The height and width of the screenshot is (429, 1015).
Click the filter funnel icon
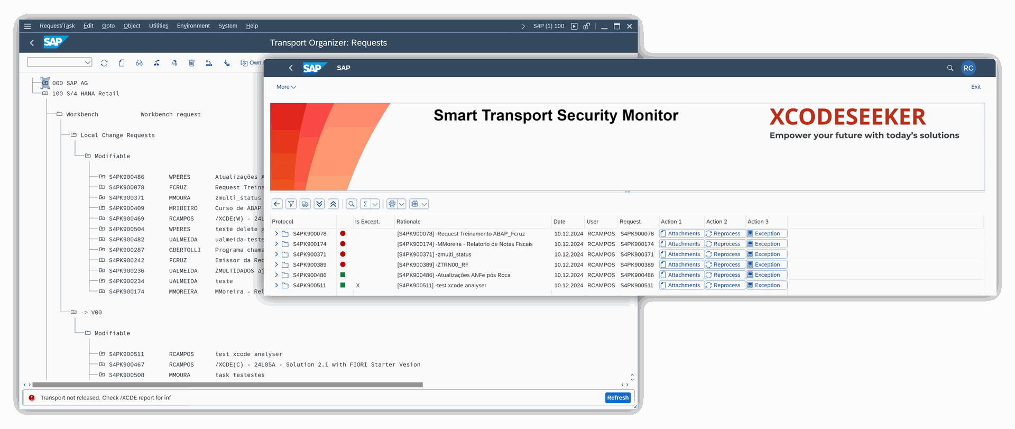(291, 204)
